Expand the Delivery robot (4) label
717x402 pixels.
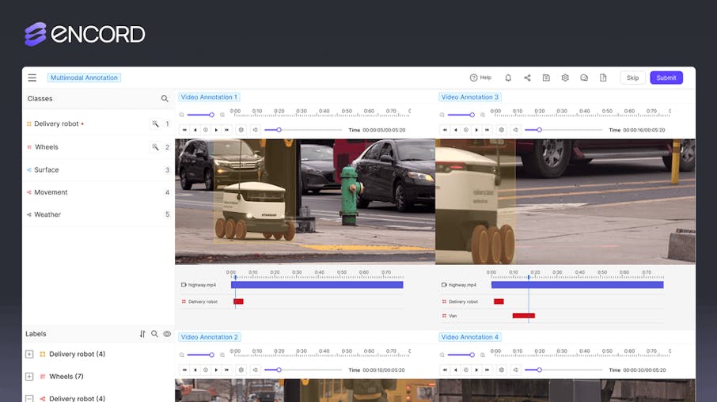click(x=29, y=355)
